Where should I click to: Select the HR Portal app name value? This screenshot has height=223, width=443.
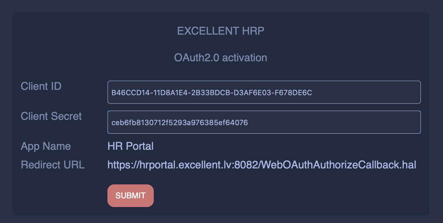(x=130, y=146)
